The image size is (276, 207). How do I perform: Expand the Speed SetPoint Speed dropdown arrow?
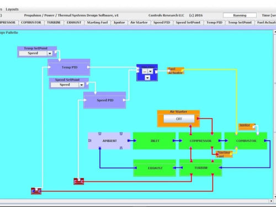click(x=81, y=85)
